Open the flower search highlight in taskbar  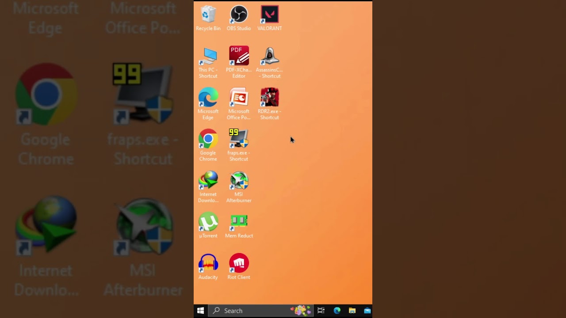pos(302,311)
